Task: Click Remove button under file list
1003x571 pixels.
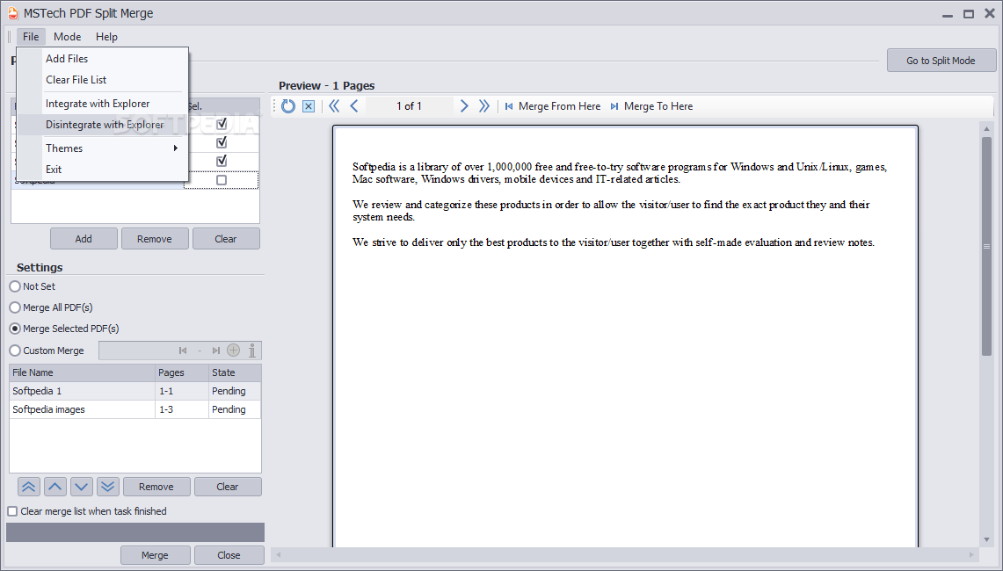Action: pyautogui.click(x=155, y=239)
